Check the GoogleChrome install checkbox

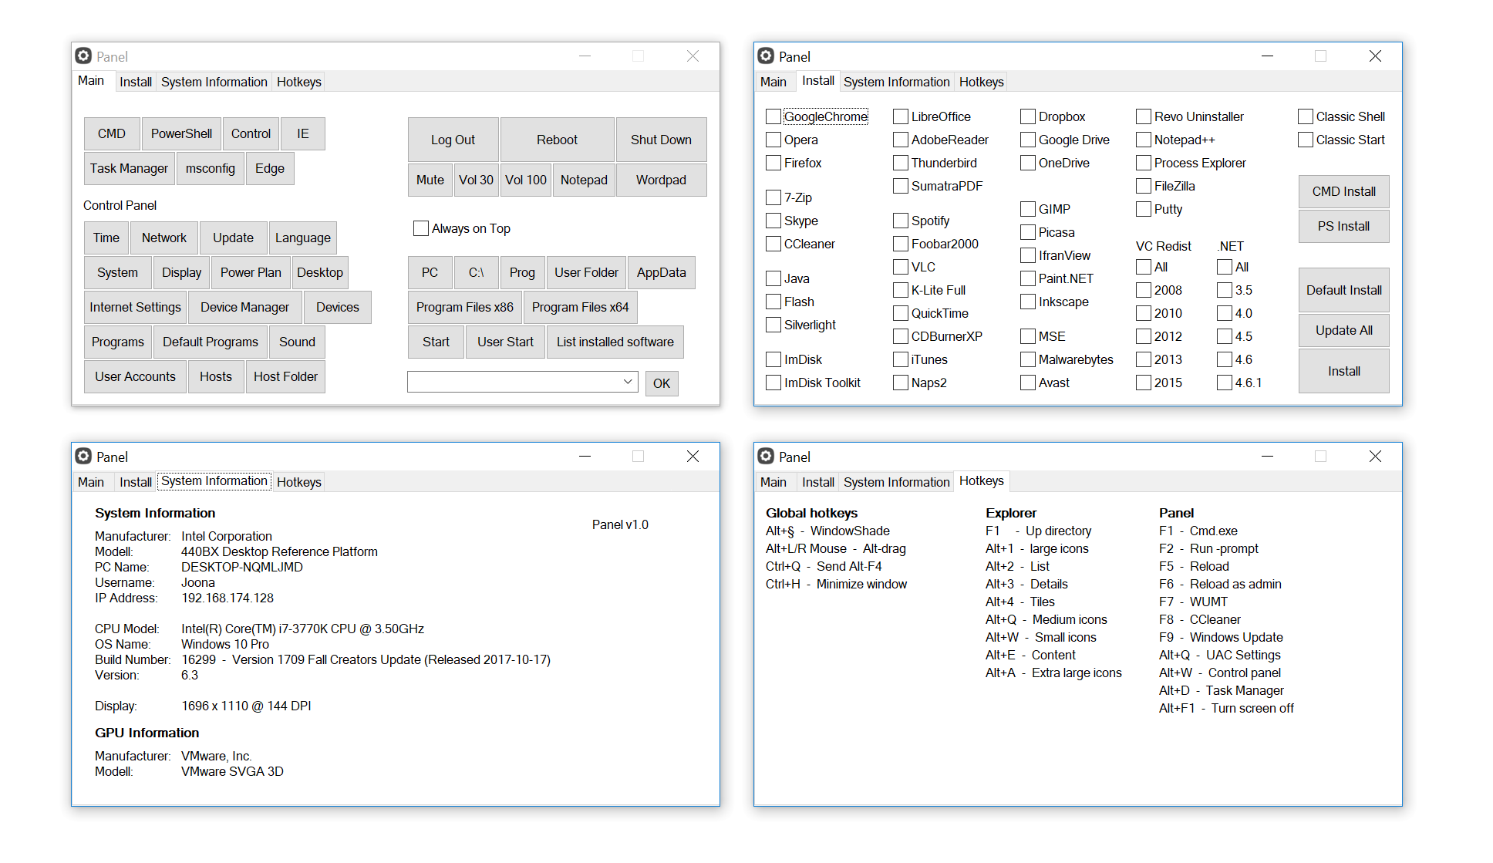(x=773, y=116)
